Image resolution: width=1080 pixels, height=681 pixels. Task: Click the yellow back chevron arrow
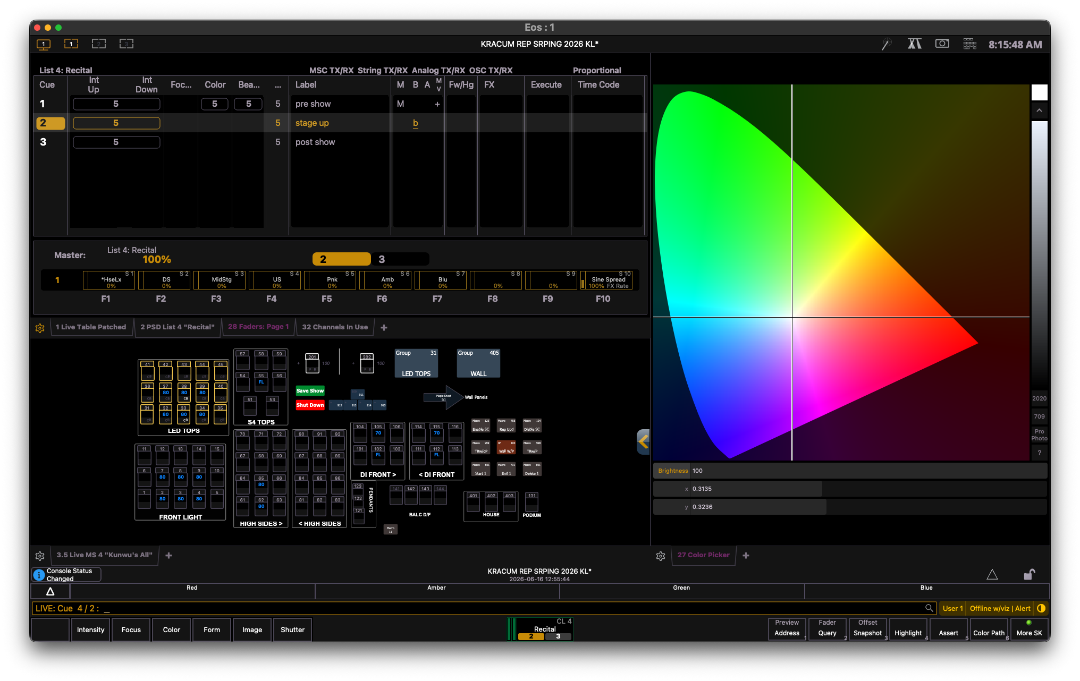[x=643, y=441]
